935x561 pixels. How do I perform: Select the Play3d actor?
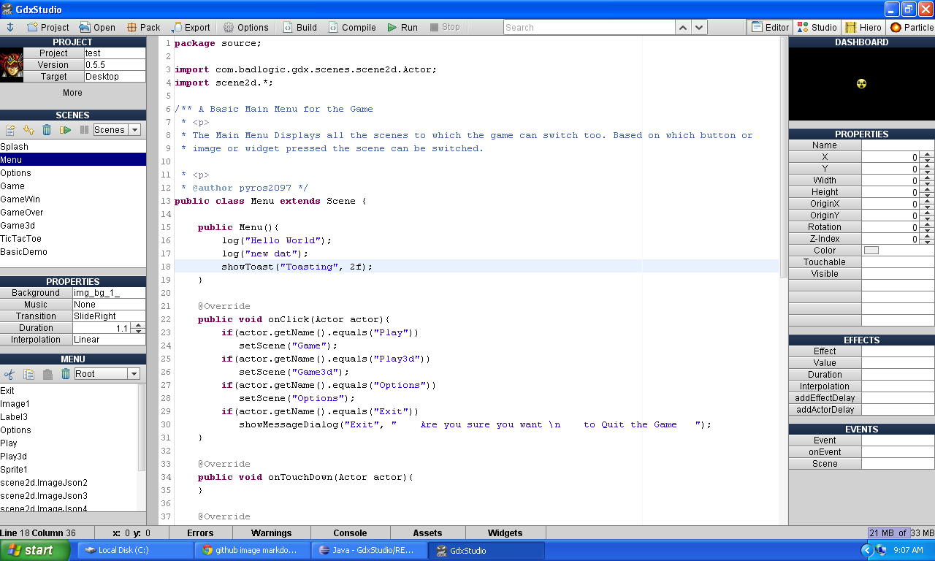click(x=69, y=457)
